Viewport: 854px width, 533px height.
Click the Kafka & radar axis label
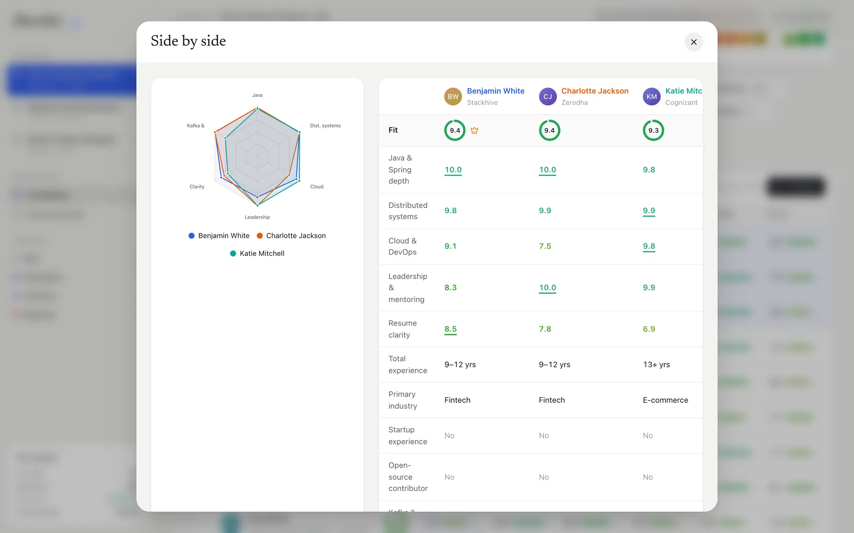point(195,126)
